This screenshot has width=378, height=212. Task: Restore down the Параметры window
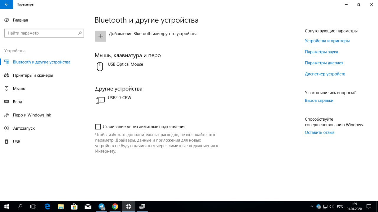[359, 4]
